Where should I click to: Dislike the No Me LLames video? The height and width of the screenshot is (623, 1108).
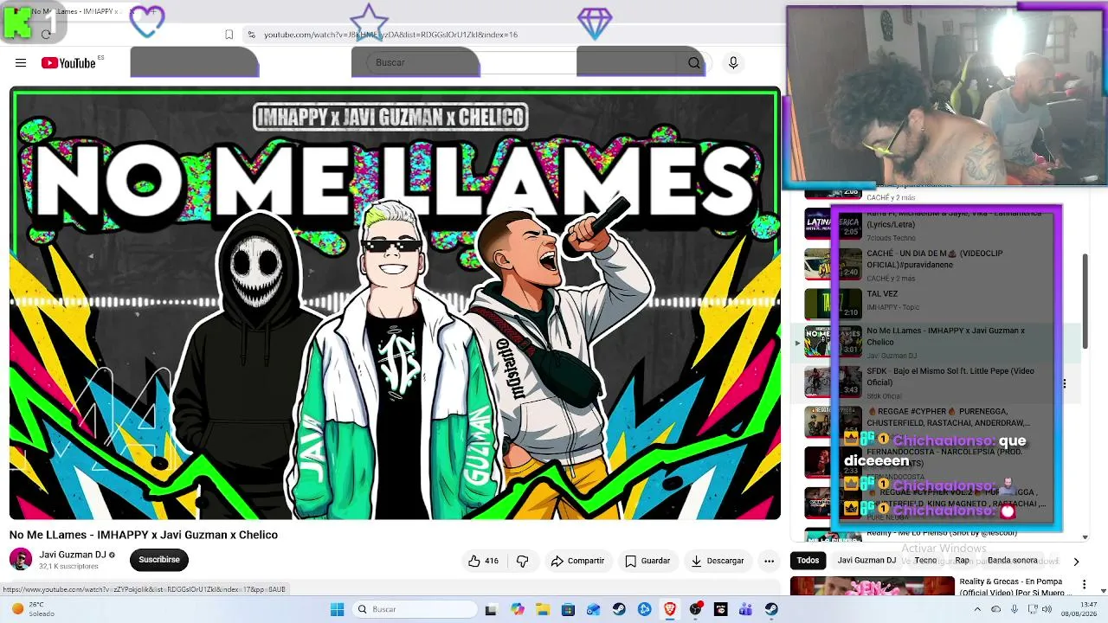pyautogui.click(x=522, y=561)
